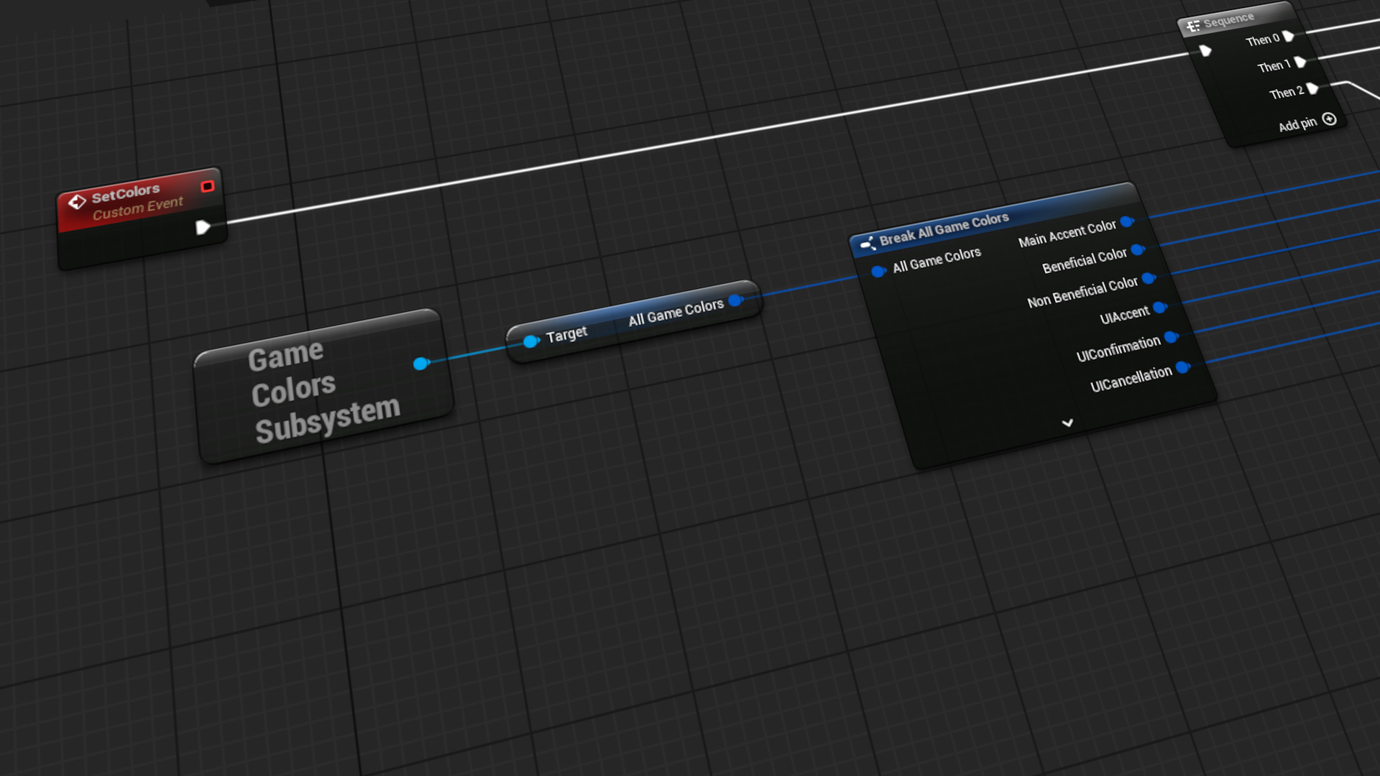The image size is (1380, 776).
Task: Click the Then 0 execution pin
Action: (x=1289, y=37)
